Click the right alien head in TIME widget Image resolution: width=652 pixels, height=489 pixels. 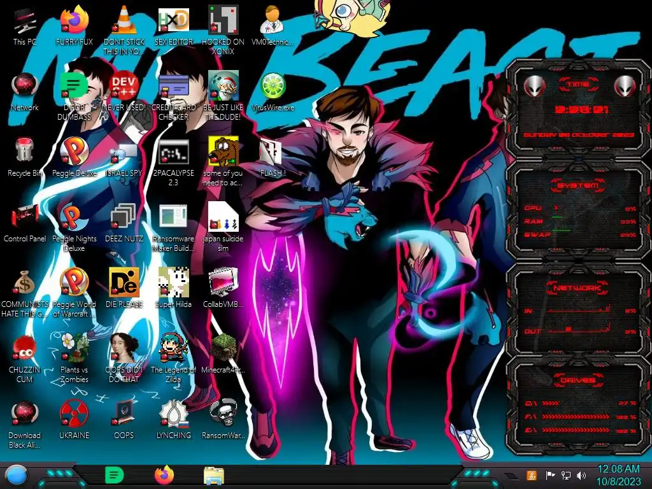625,86
